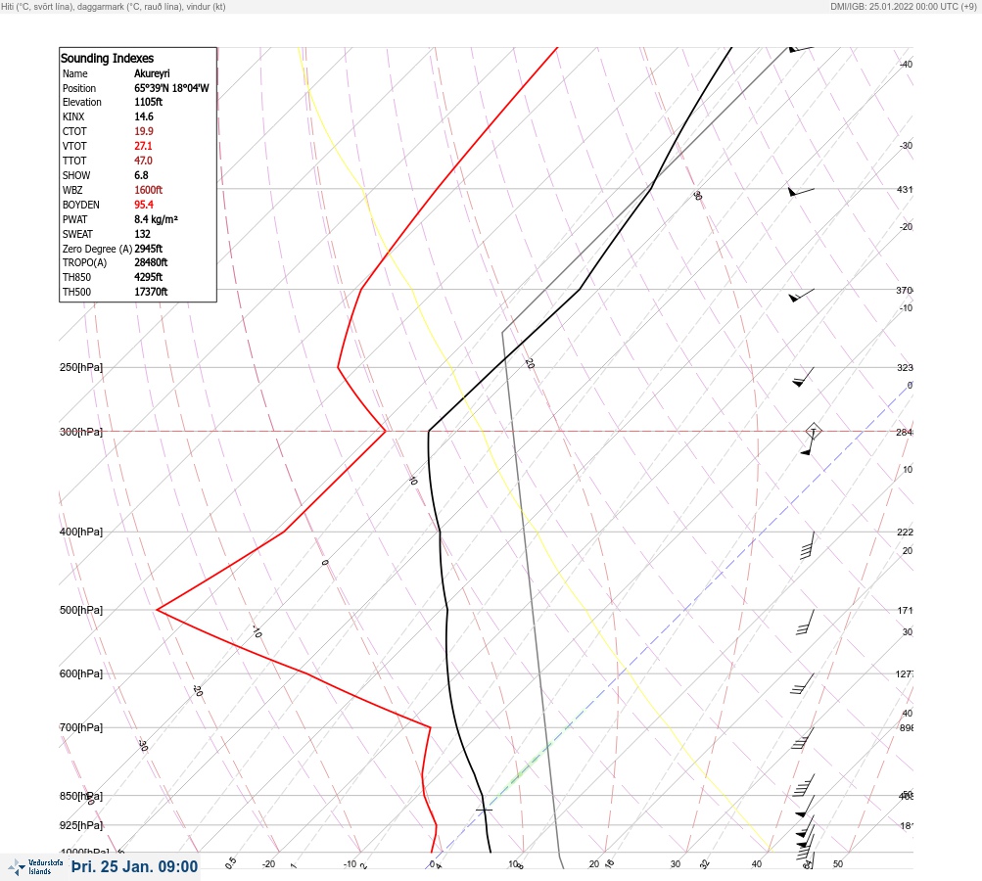Click the TTOT value '47.0'
This screenshot has width=982, height=881.
tap(143, 161)
